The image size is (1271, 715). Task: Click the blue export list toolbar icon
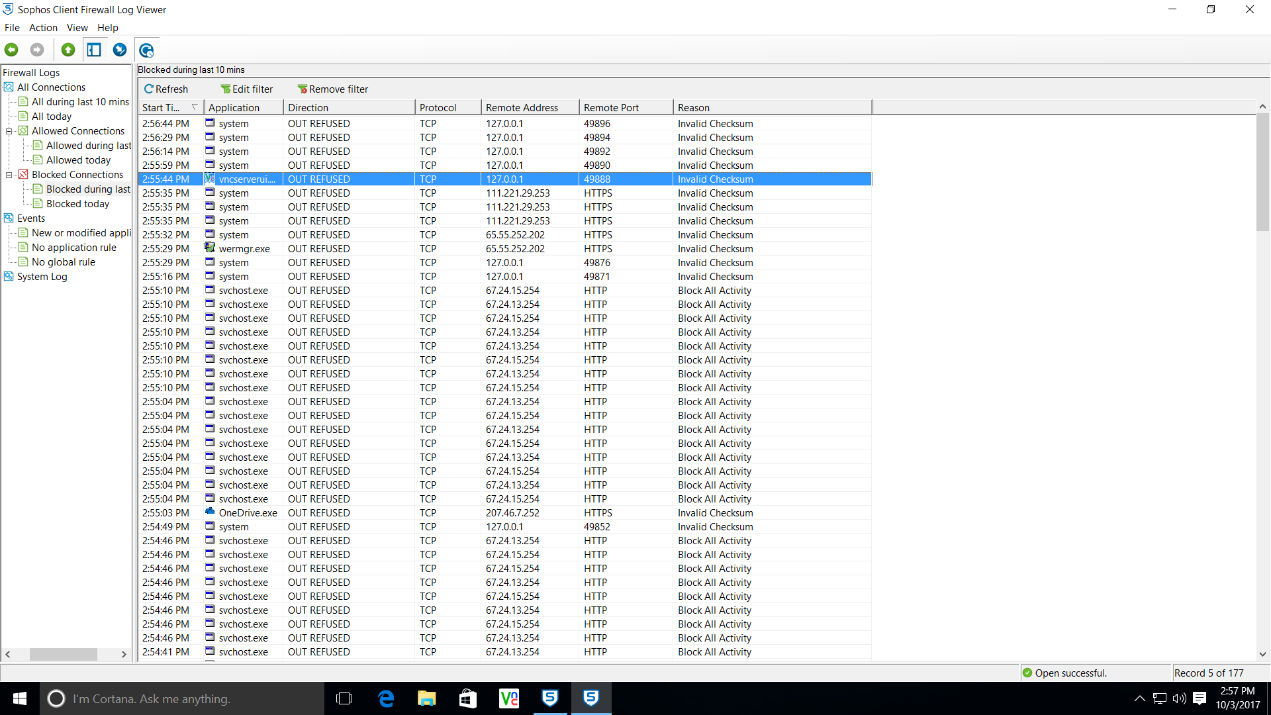[x=120, y=50]
